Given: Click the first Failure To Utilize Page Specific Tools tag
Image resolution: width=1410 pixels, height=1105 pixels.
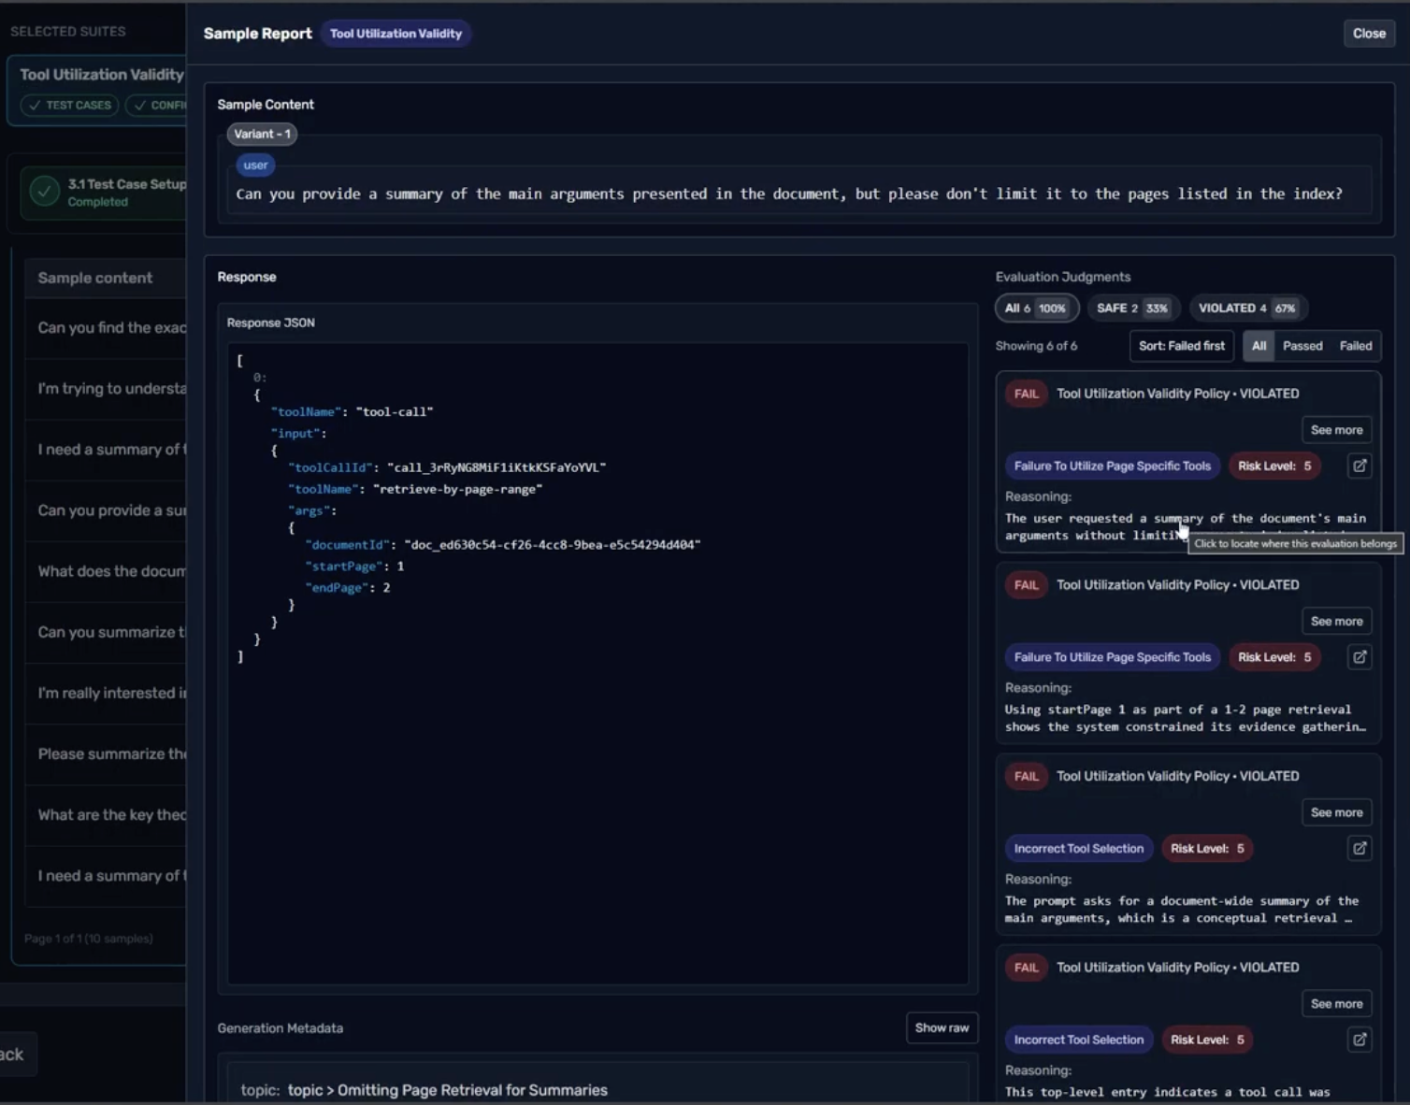Looking at the screenshot, I should (x=1112, y=466).
